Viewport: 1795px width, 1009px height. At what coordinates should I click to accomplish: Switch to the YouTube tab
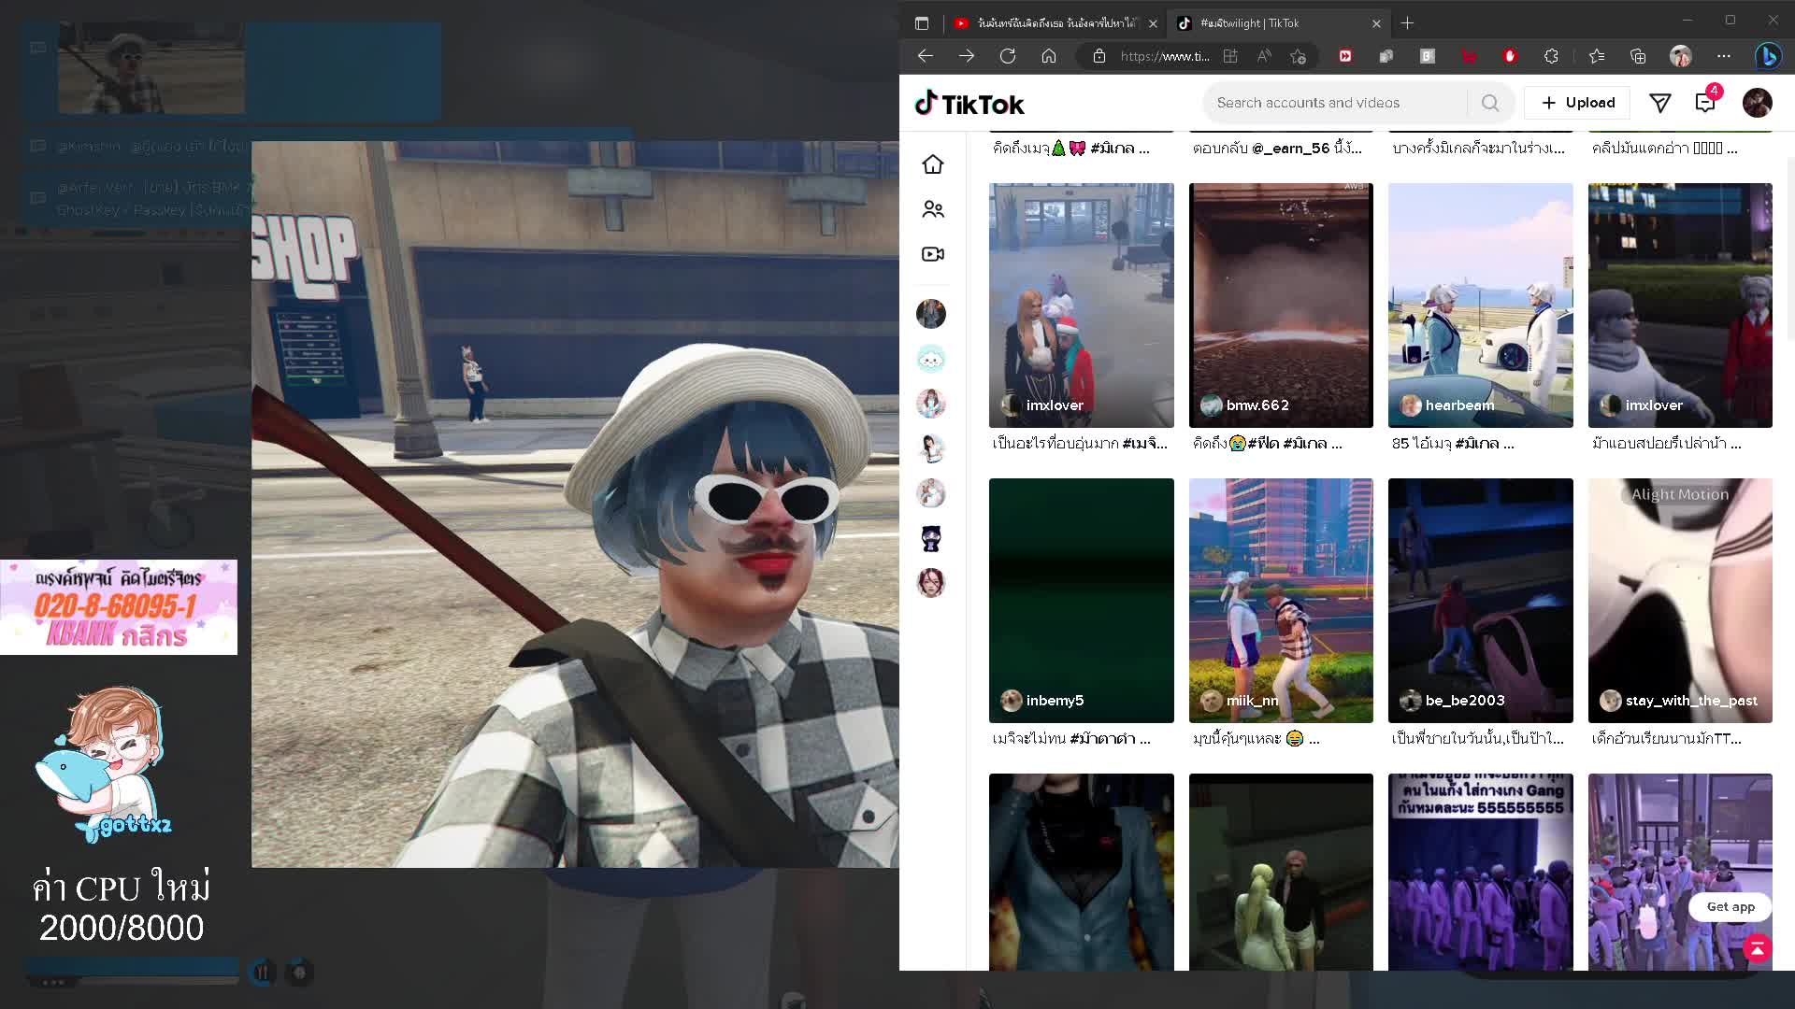click(x=1056, y=23)
